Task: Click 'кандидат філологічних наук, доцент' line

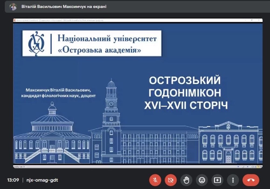Action: [58, 96]
